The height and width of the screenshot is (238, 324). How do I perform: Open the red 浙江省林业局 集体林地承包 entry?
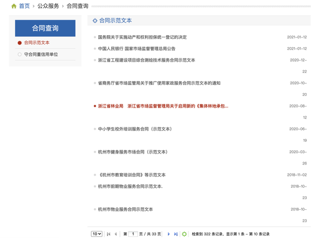click(x=163, y=106)
